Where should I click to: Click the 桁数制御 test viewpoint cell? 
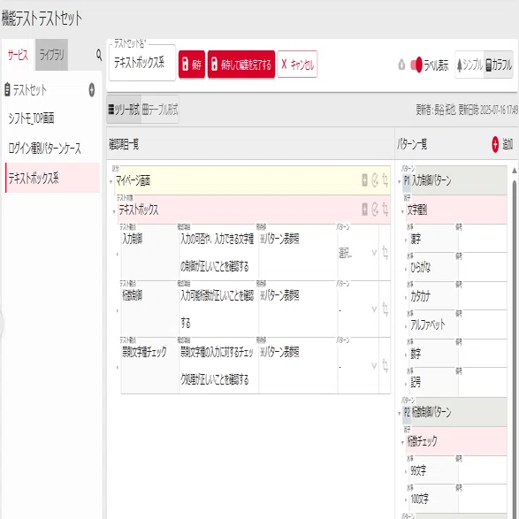149,309
